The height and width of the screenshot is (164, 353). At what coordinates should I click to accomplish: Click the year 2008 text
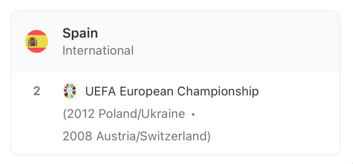click(x=78, y=136)
